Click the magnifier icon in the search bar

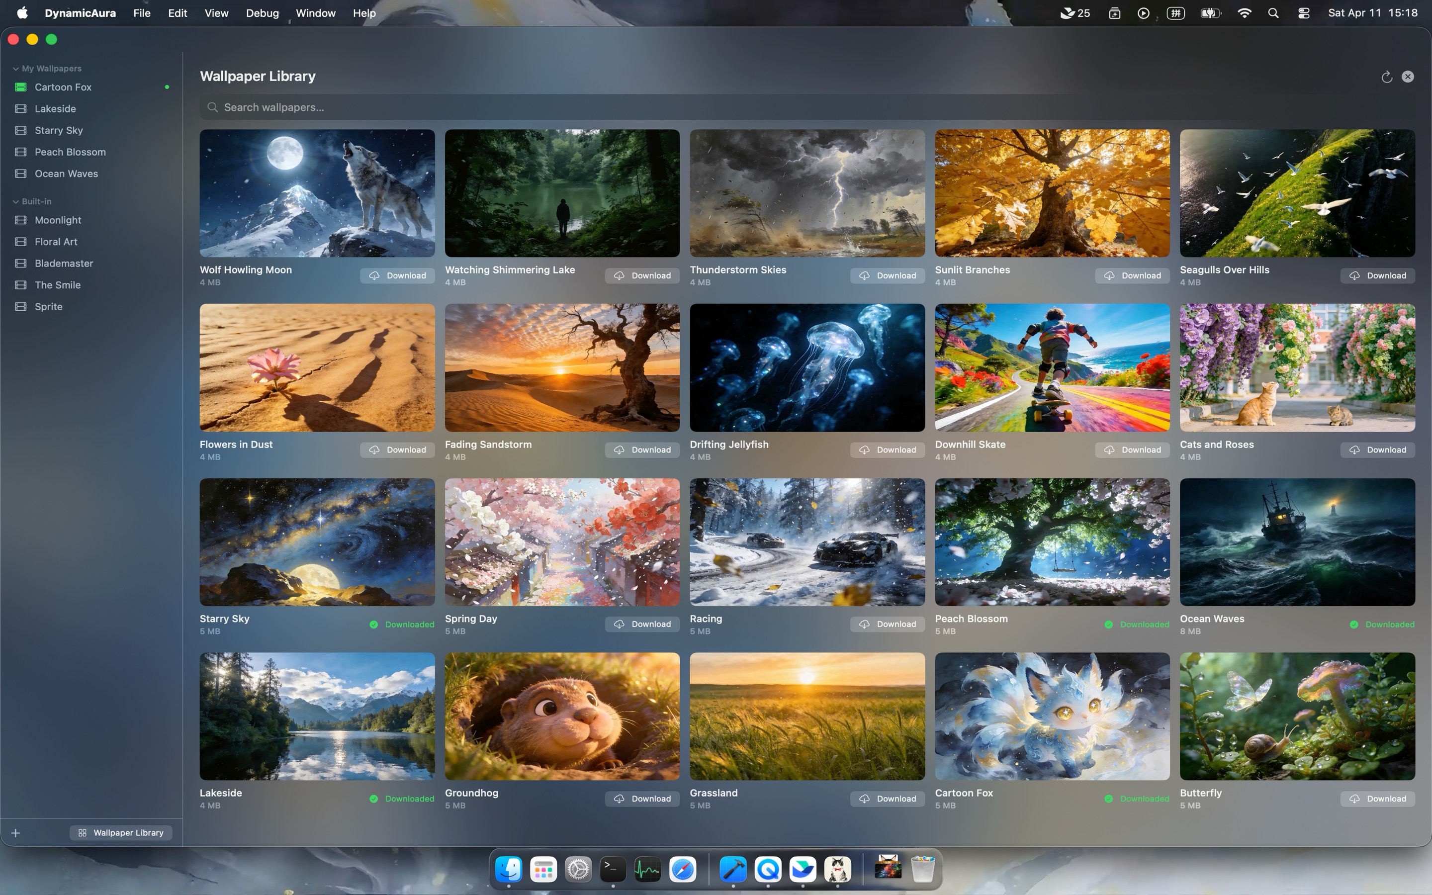pos(212,107)
